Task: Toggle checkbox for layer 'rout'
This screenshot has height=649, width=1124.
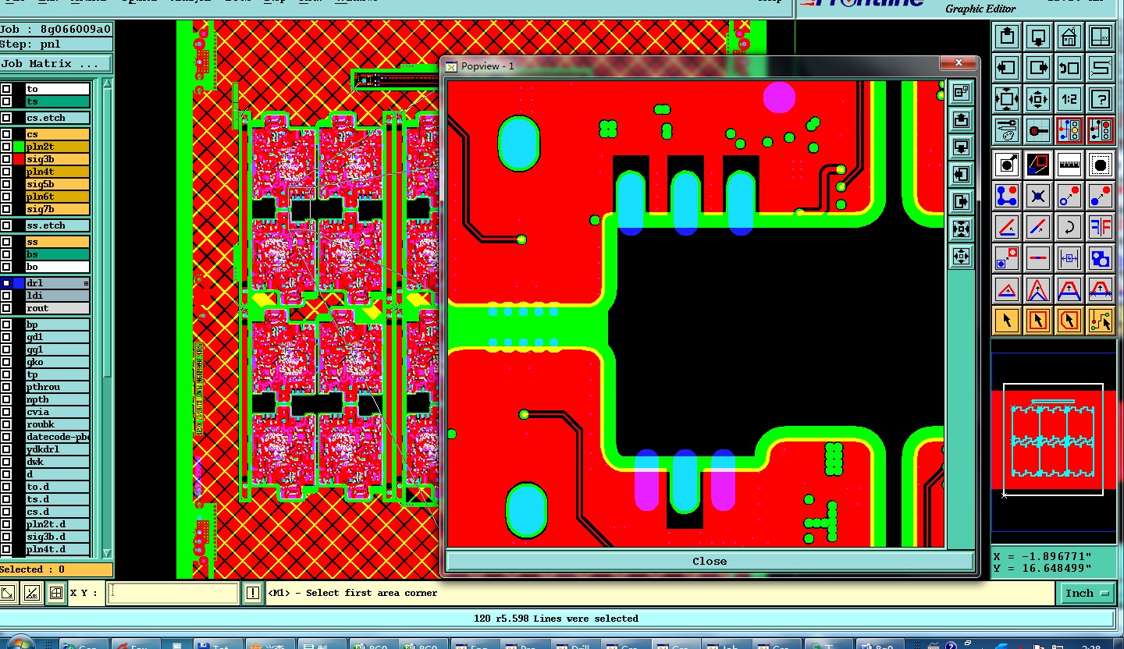Action: pos(6,308)
